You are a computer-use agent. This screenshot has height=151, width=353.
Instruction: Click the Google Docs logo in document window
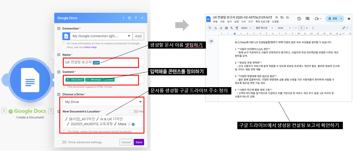click(209, 19)
